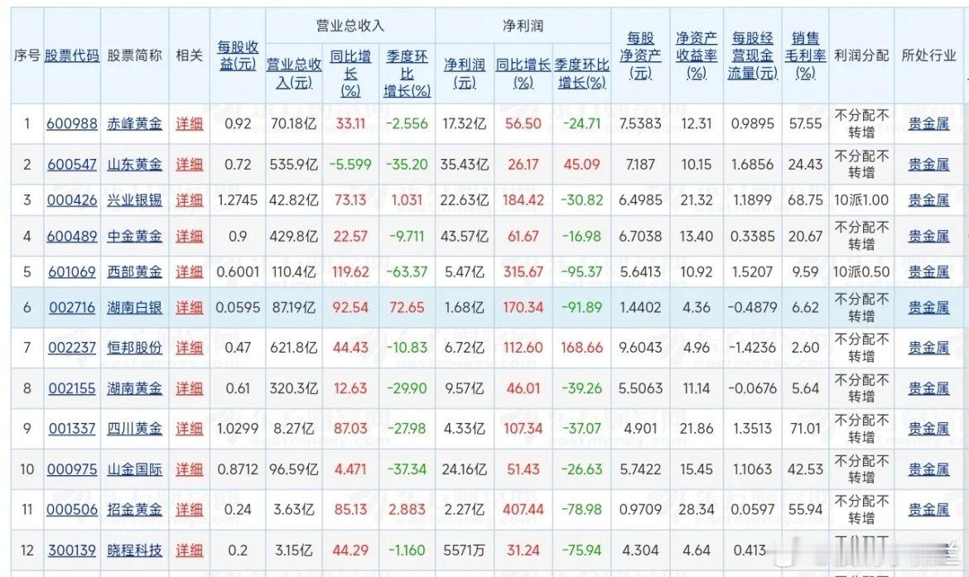This screenshot has height=577, width=969.
Task: Select gross margin value 71.01
Action: (805, 429)
